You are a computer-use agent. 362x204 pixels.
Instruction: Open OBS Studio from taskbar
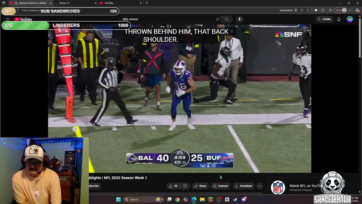219,199
